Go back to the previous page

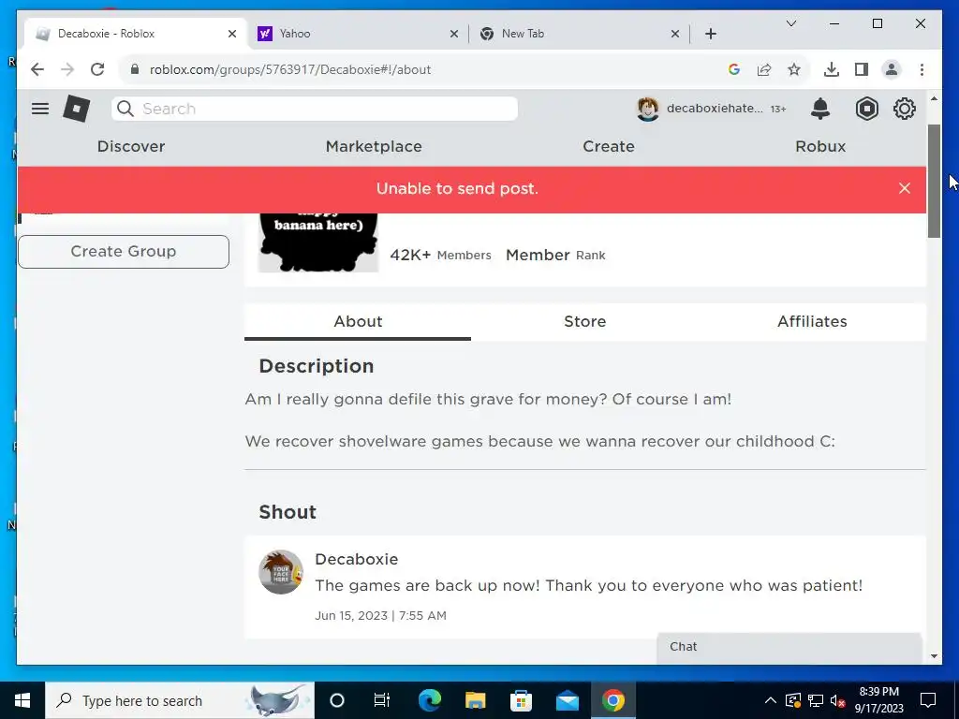coord(37,69)
